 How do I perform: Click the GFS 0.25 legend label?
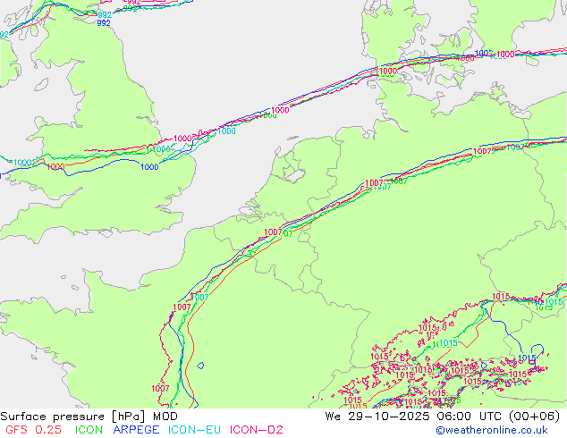click(33, 430)
